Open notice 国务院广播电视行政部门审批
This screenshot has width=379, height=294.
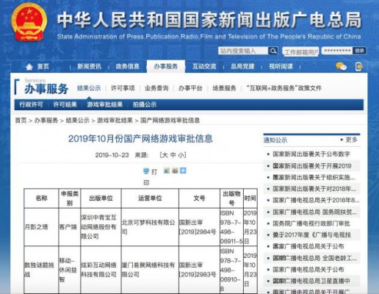click(311, 223)
